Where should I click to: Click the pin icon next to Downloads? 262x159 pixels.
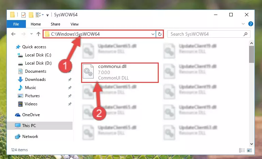pyautogui.click(x=70, y=79)
